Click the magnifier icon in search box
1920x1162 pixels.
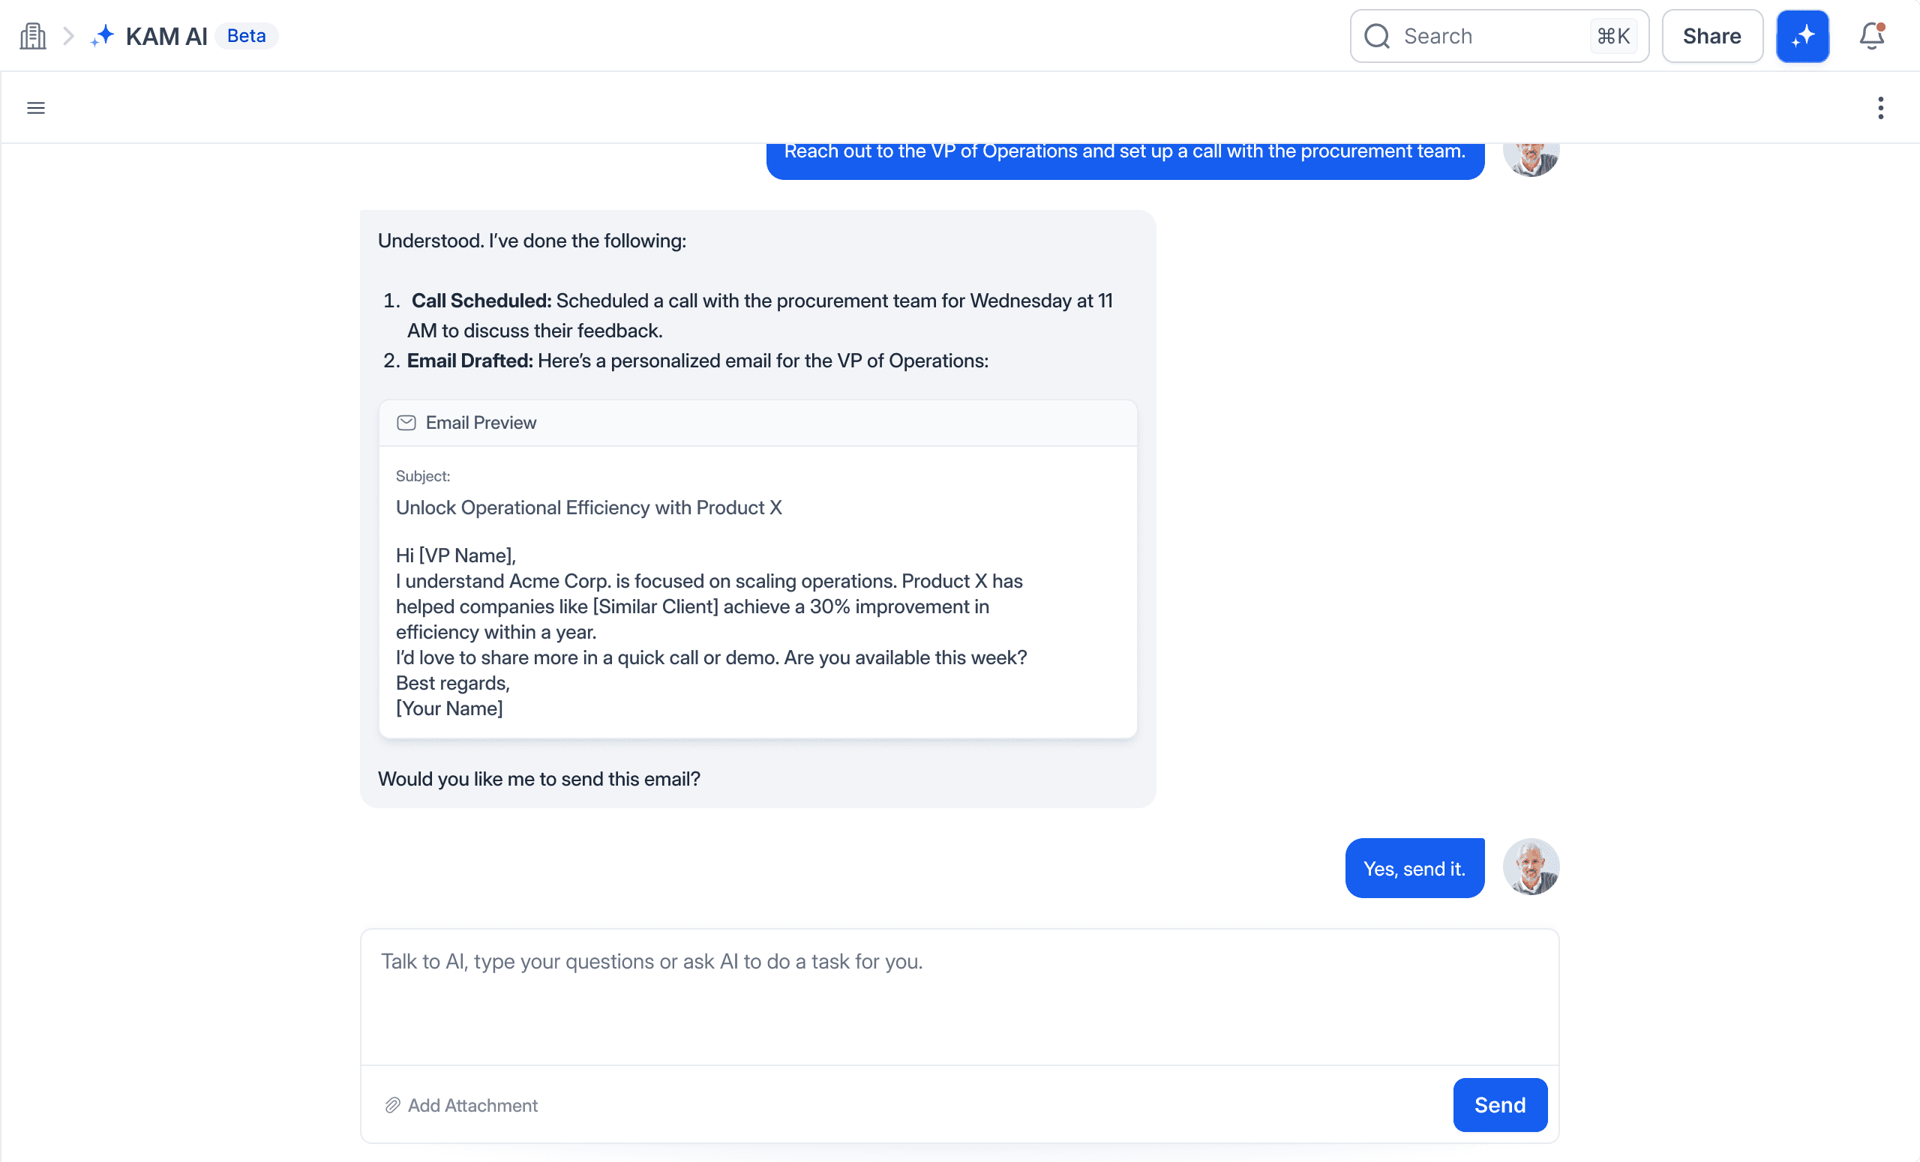pos(1377,36)
